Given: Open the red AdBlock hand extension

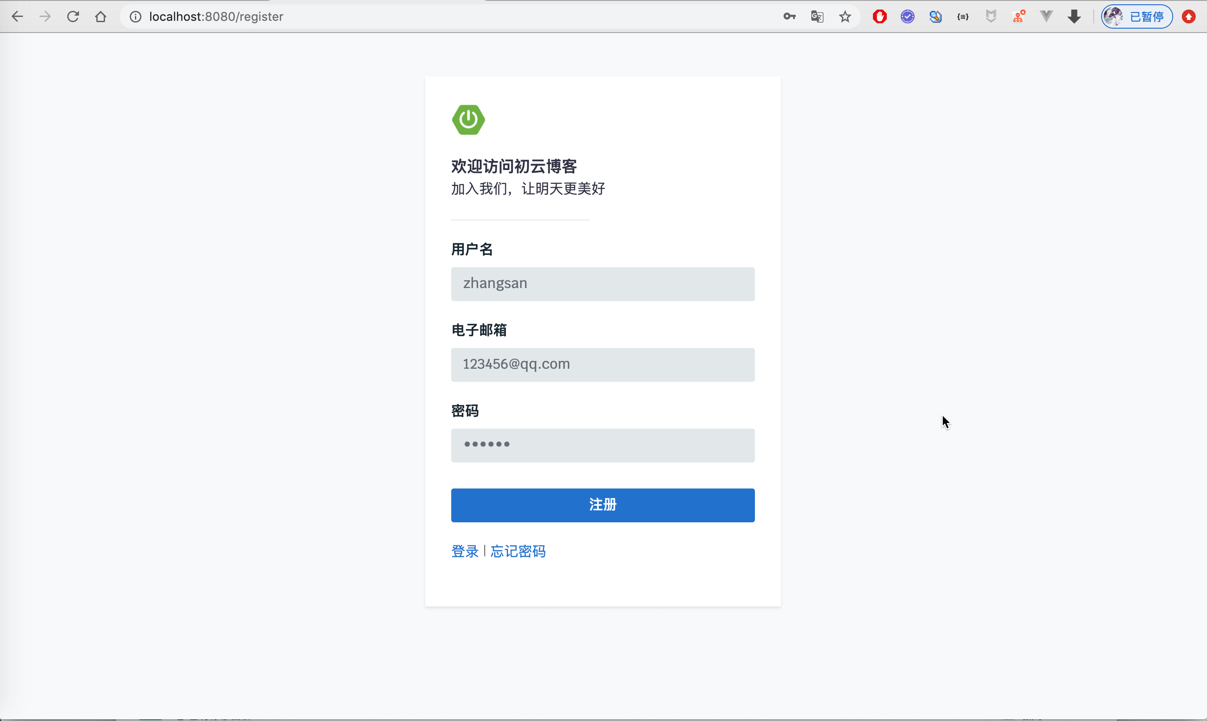Looking at the screenshot, I should [879, 16].
